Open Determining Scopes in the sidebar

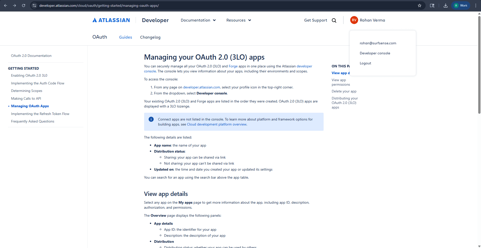click(27, 91)
